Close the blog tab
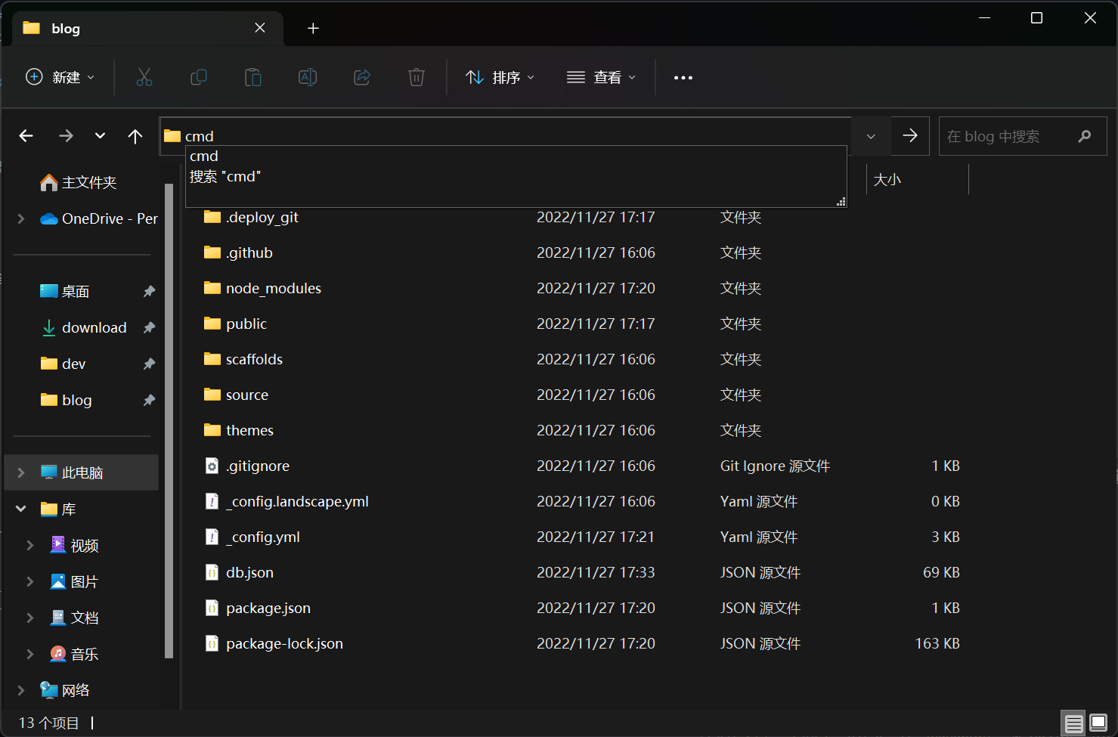The width and height of the screenshot is (1118, 737). click(x=260, y=28)
